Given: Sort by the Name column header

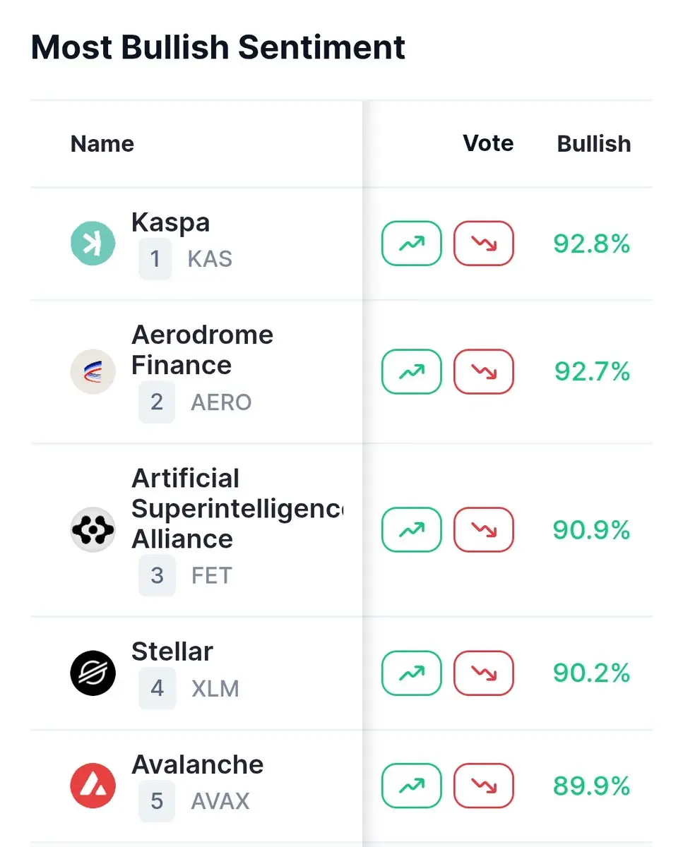Looking at the screenshot, I should [x=102, y=144].
